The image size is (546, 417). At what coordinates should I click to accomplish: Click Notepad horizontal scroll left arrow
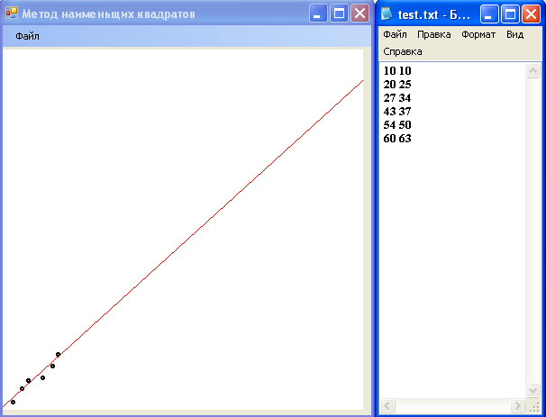tap(387, 406)
